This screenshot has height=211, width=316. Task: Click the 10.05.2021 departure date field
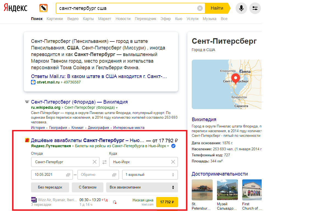pos(52,175)
